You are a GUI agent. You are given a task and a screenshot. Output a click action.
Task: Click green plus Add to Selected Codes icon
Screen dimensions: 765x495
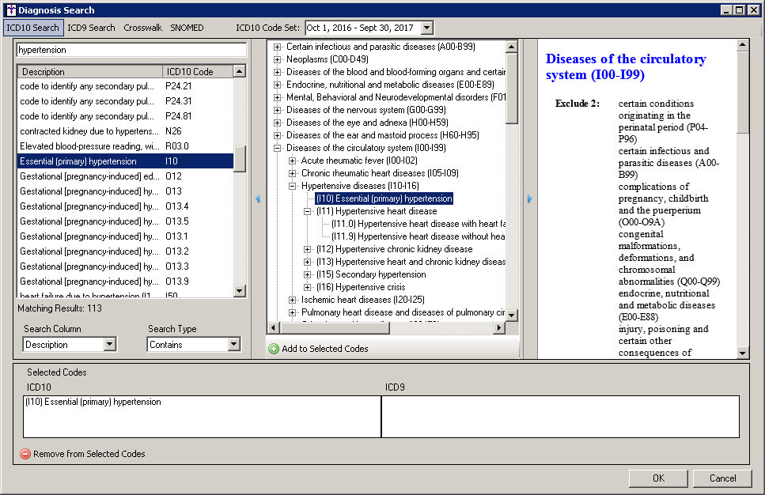pyautogui.click(x=274, y=349)
